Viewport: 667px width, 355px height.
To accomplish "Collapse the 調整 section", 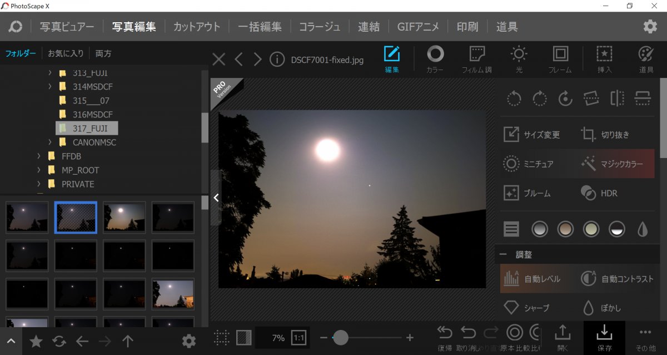I will coord(503,254).
